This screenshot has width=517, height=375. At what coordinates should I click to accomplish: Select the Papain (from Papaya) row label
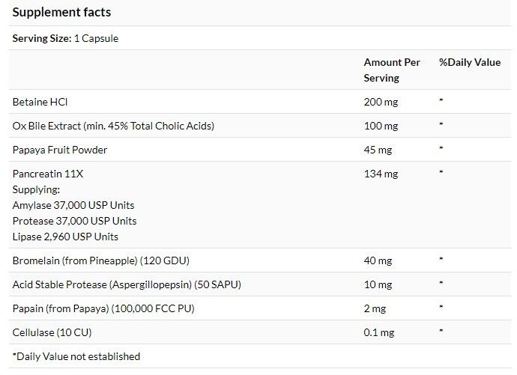point(103,308)
